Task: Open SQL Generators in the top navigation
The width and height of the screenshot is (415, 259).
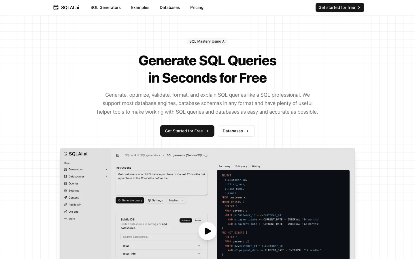Action: pyautogui.click(x=105, y=7)
